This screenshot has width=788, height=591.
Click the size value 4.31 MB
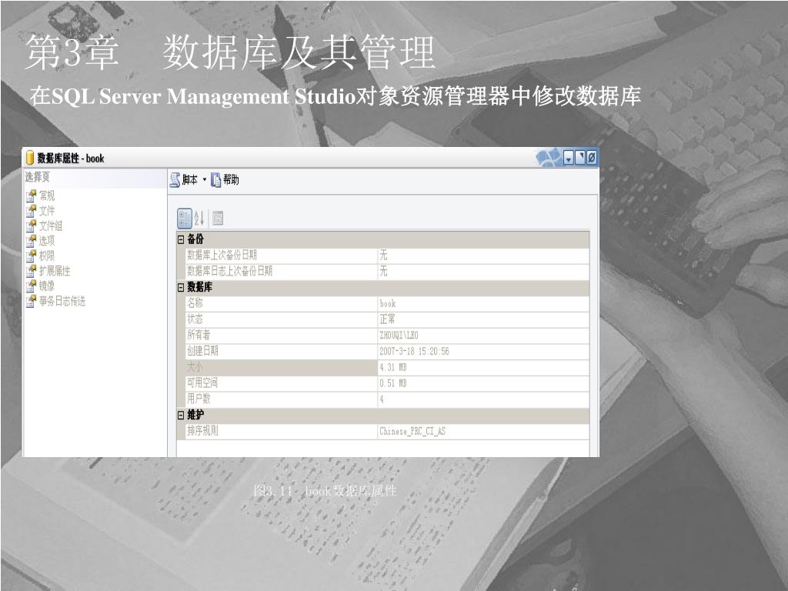[393, 367]
